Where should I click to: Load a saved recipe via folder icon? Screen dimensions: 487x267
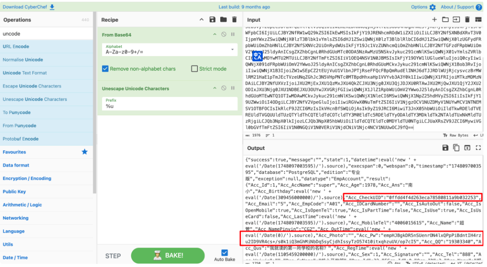coord(223,19)
